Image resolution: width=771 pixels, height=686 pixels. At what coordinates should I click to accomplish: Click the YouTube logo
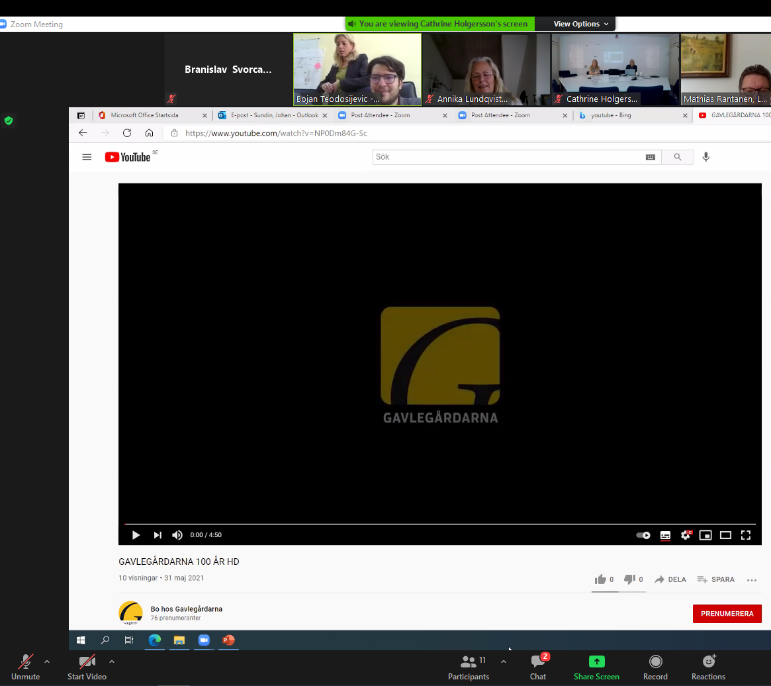tap(128, 157)
